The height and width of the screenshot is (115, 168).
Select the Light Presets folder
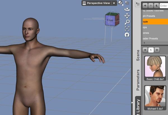155,16
